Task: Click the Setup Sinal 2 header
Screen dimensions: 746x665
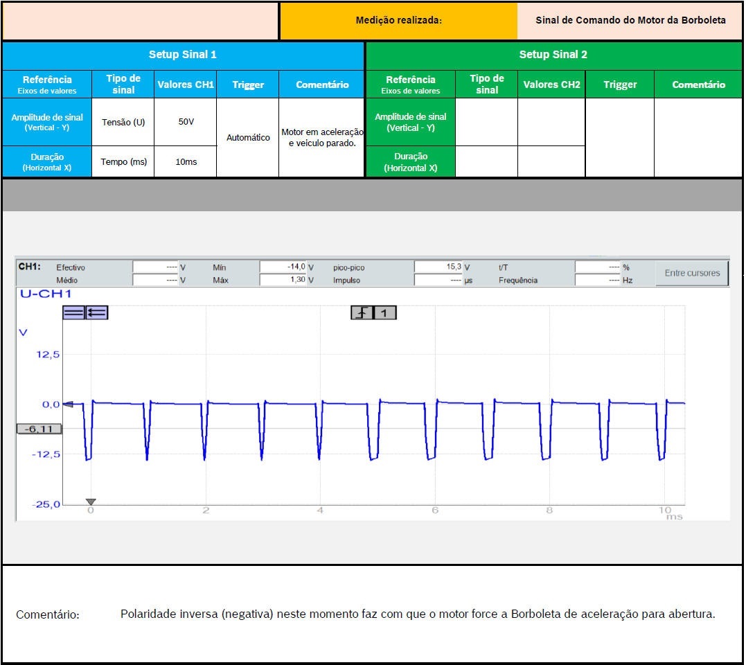Action: coord(553,55)
